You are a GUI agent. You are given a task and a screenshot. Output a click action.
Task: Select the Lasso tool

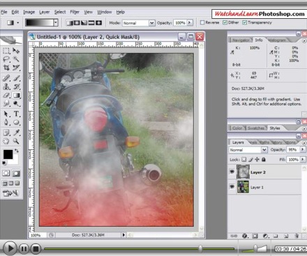(6, 59)
